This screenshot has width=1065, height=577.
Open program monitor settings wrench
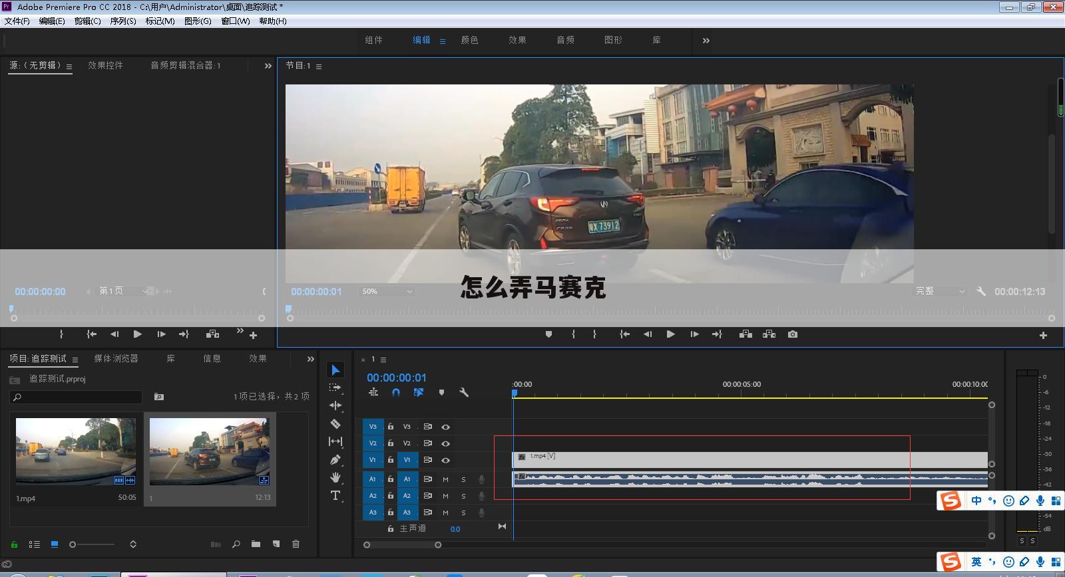[981, 291]
